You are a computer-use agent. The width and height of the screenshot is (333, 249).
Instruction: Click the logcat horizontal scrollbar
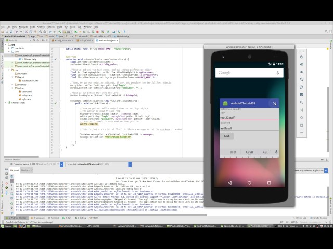[110, 215]
